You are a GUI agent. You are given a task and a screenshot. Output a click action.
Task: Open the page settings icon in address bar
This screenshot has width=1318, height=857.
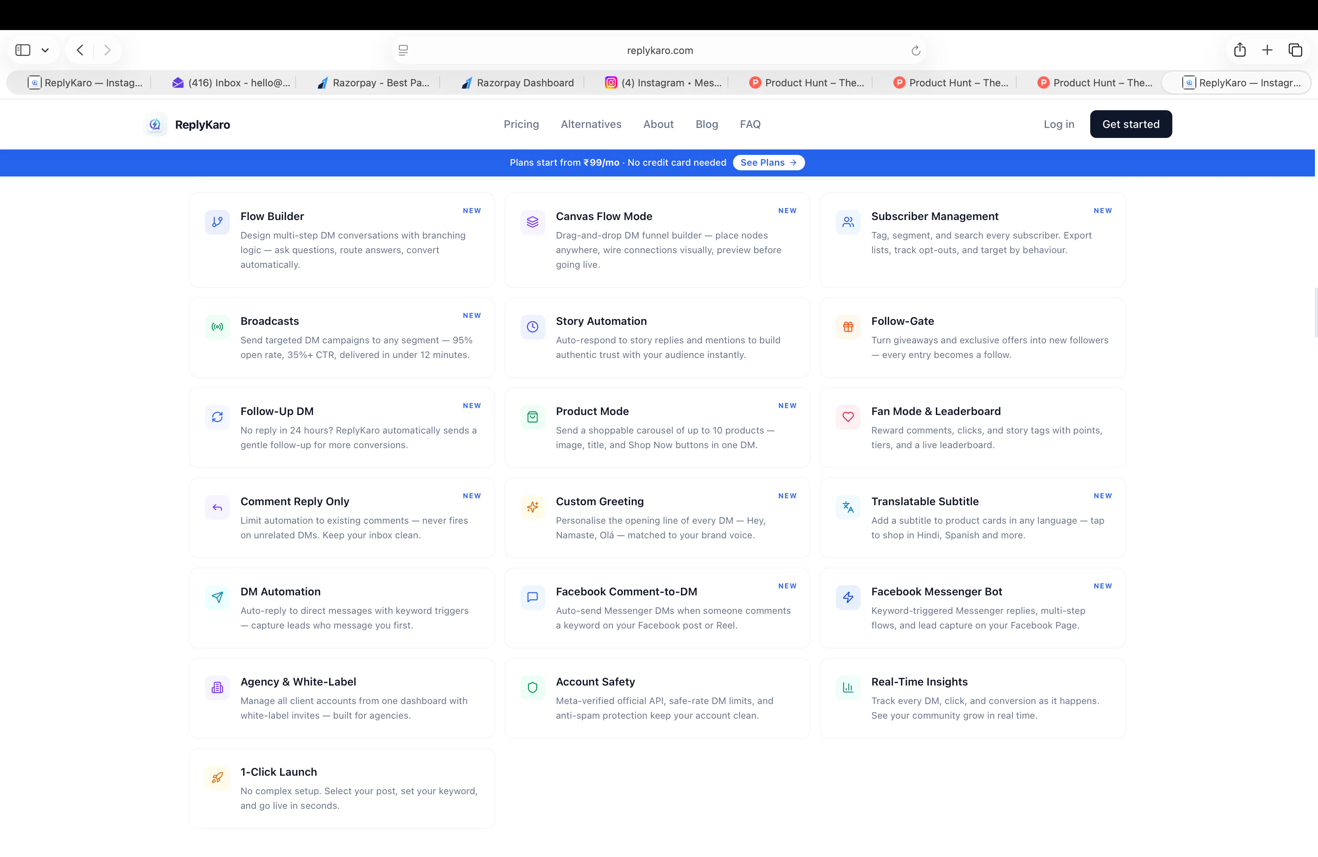[x=403, y=50]
